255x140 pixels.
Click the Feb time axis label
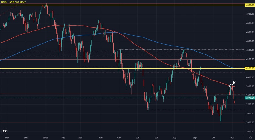[63, 137]
